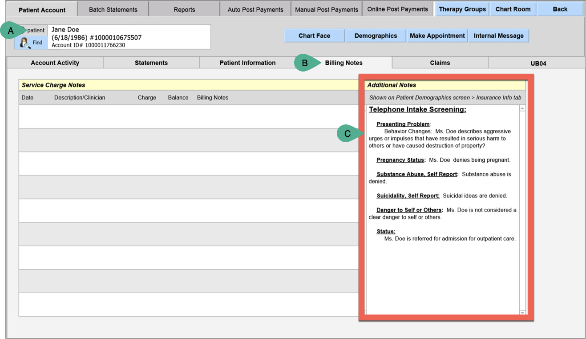Click inside the Additional Notes text area

pyautogui.click(x=443, y=275)
